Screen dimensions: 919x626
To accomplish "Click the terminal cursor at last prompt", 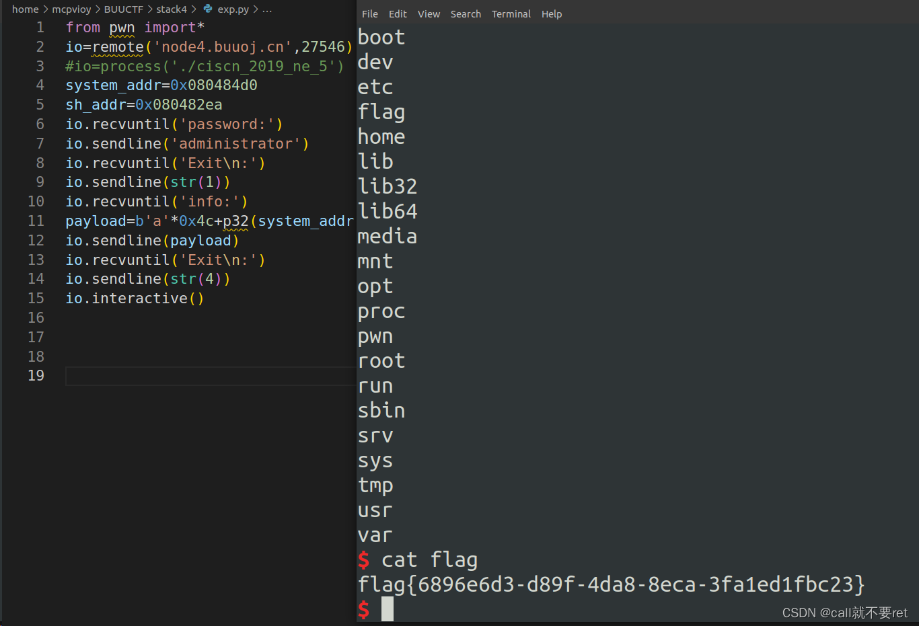I will click(x=388, y=609).
